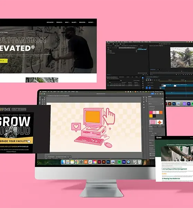Open Launchpad in the iMac dock
Image resolution: width=193 pixels, height=208 pixels.
[67, 162]
